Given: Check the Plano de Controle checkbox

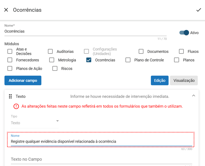Looking at the screenshot, I should pos(128,60).
